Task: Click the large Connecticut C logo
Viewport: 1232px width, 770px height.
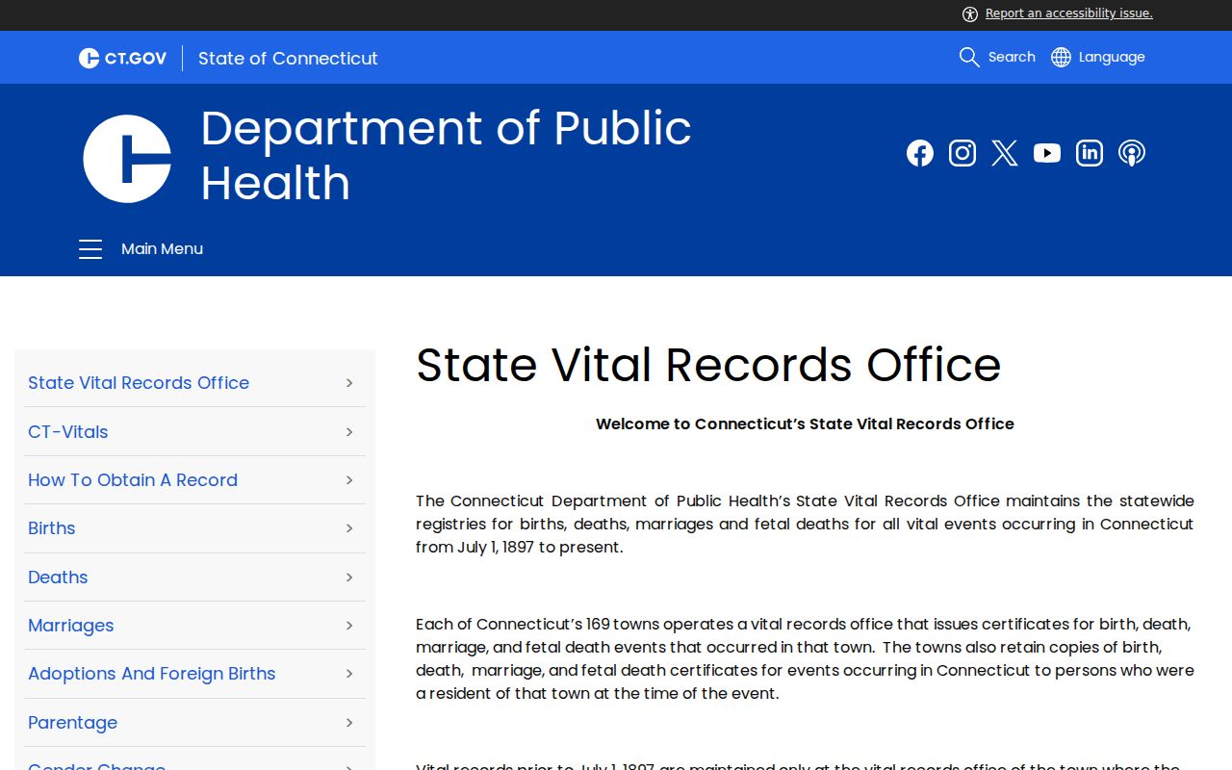Action: click(127, 159)
